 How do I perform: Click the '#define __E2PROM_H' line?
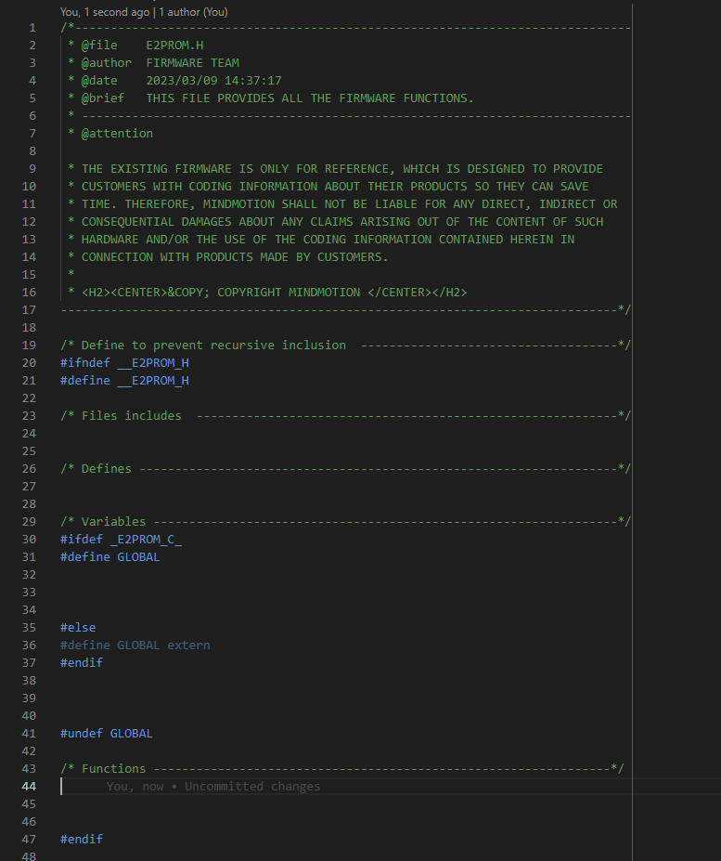pos(124,381)
